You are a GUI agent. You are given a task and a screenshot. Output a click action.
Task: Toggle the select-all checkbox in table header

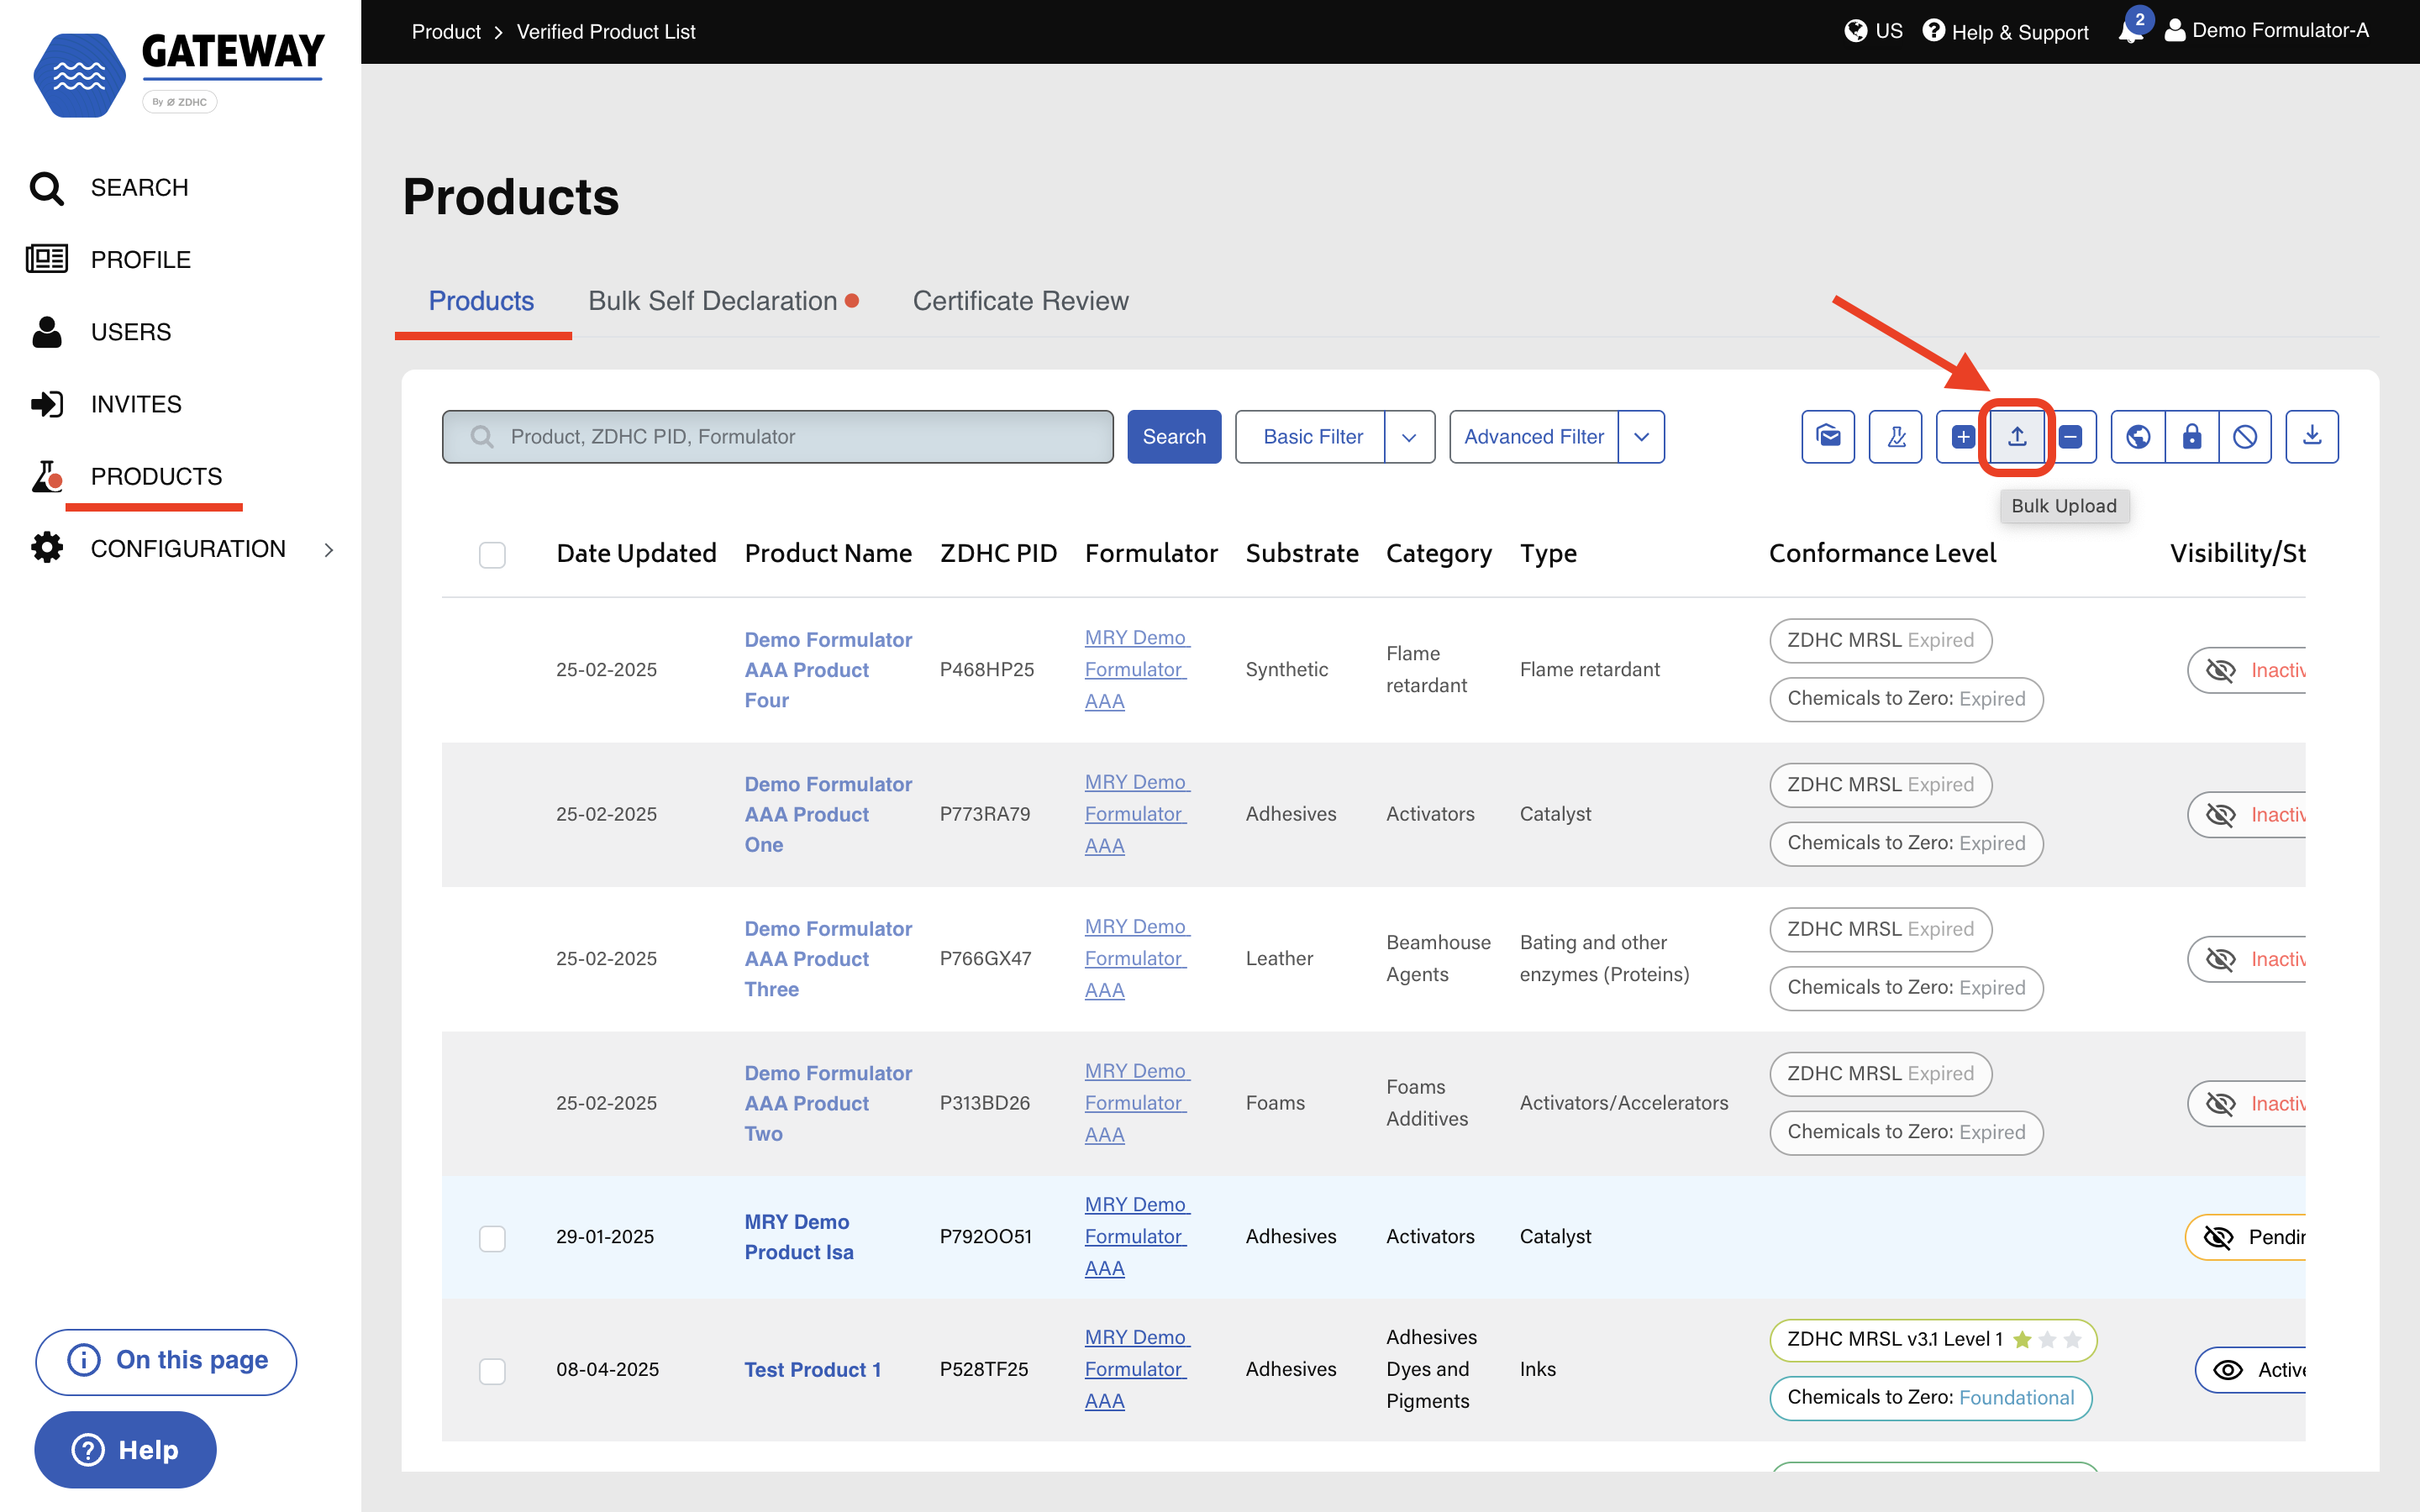(492, 554)
